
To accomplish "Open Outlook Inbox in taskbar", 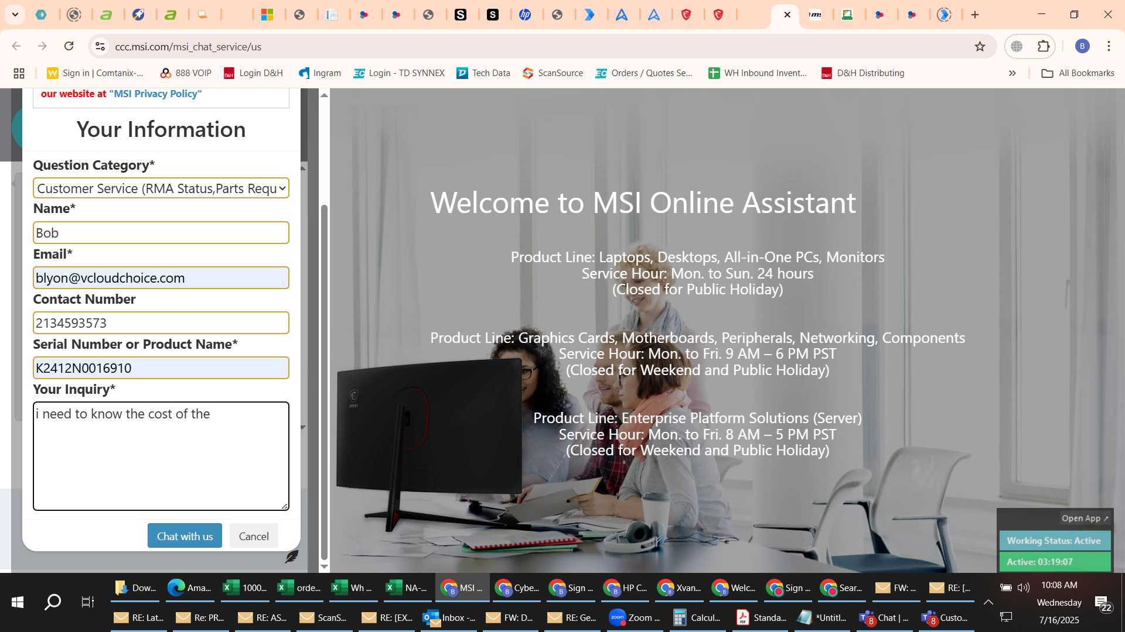I will coord(449,618).
